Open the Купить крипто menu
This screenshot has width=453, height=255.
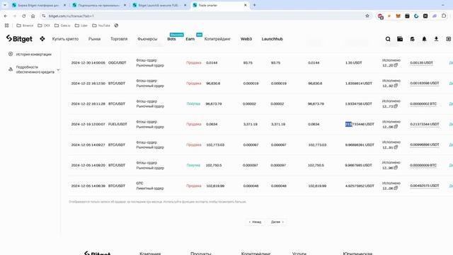point(65,39)
